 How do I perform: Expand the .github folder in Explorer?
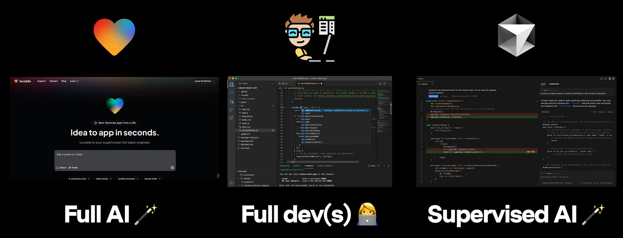pyautogui.click(x=243, y=91)
